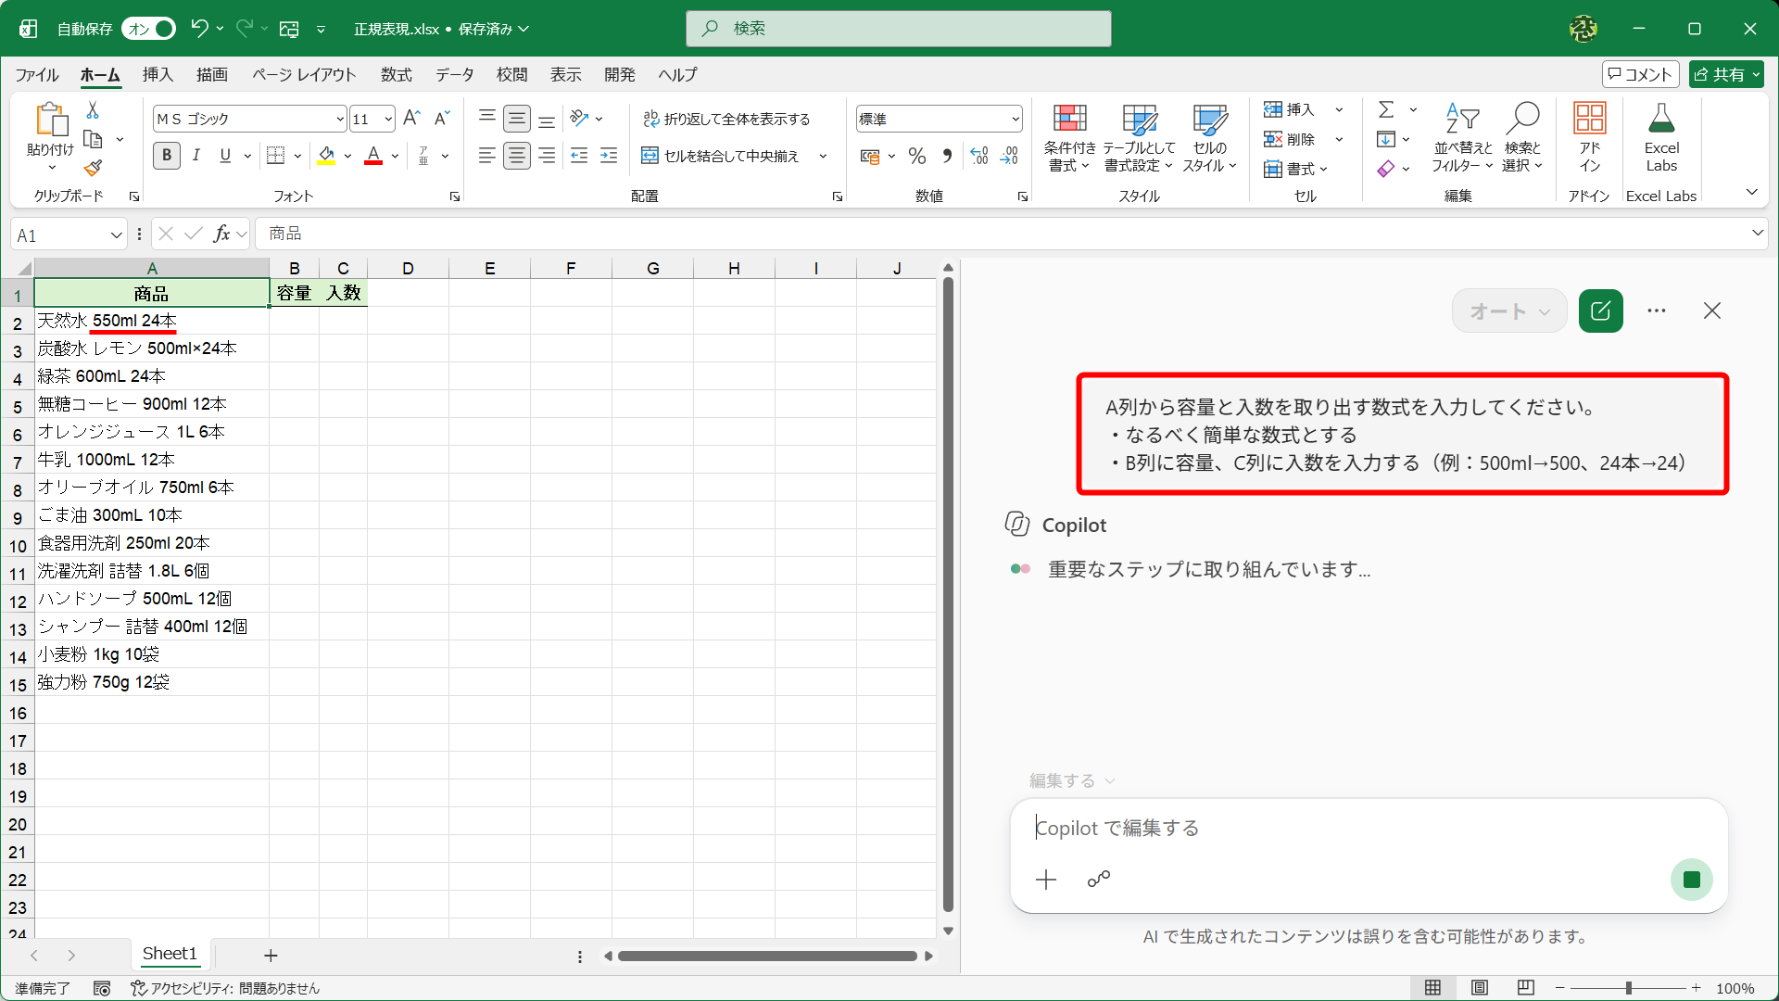Toggle the AutoSave (自動保存) switch
Screen dimensions: 1779x1001
tap(148, 29)
